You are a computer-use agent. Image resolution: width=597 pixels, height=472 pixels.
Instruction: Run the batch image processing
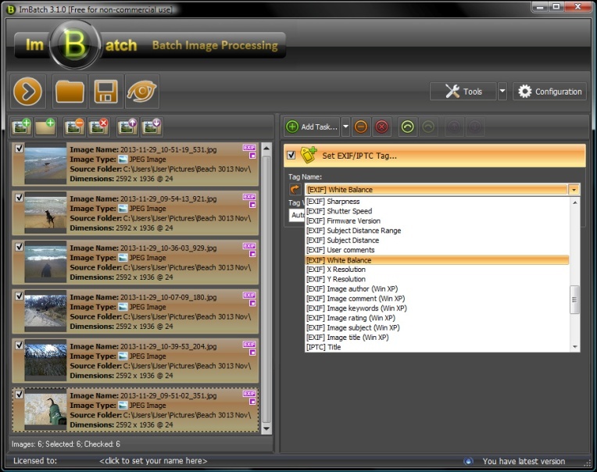27,92
